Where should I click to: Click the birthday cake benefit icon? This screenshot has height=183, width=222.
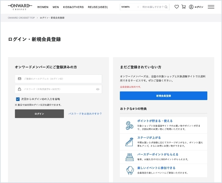129,157
